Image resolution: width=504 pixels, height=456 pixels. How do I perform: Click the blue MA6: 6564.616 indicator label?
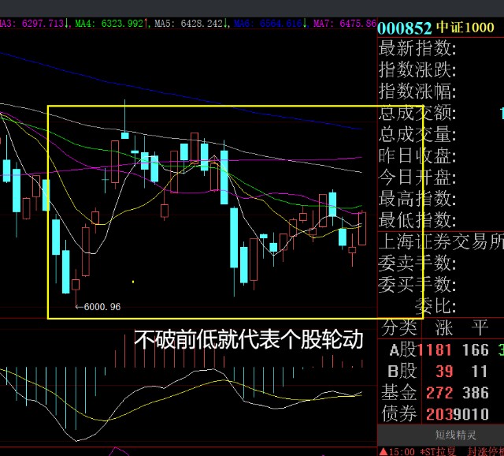click(270, 23)
